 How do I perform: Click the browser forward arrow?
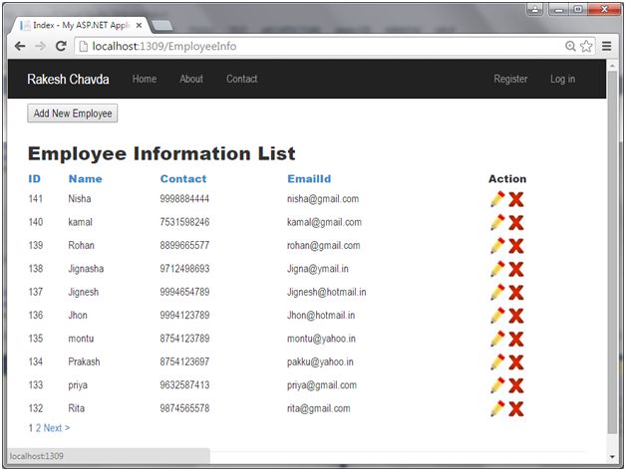coord(40,46)
